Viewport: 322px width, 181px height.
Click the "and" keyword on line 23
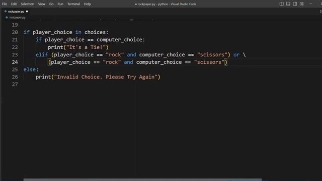point(131,55)
